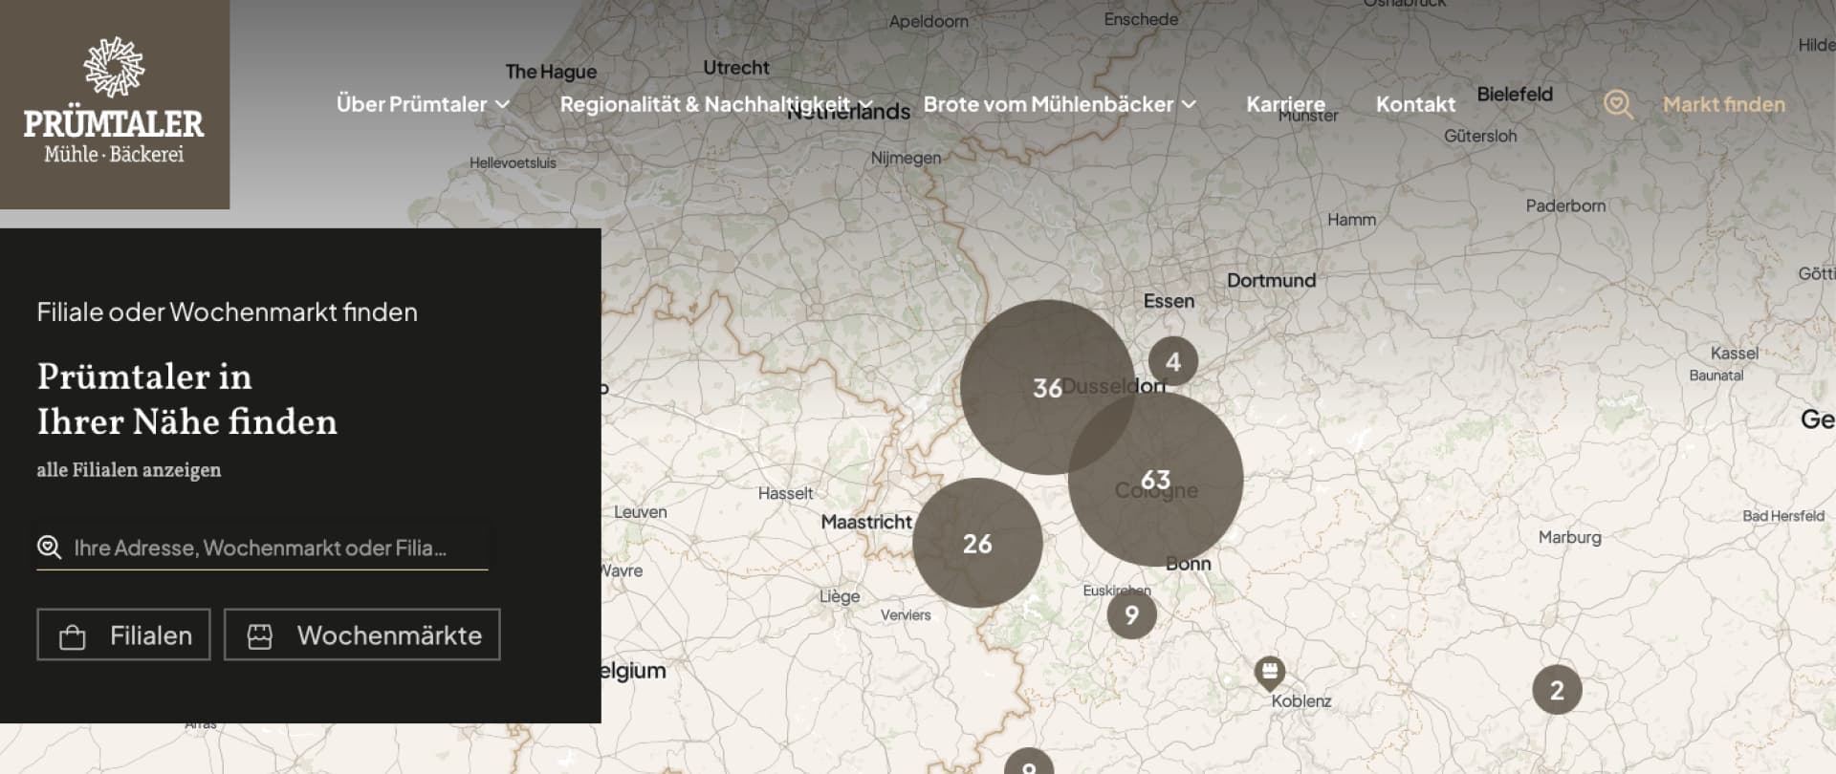The image size is (1836, 774).
Task: Open the map cluster with 9 near Euskirchen
Action: point(1131,614)
